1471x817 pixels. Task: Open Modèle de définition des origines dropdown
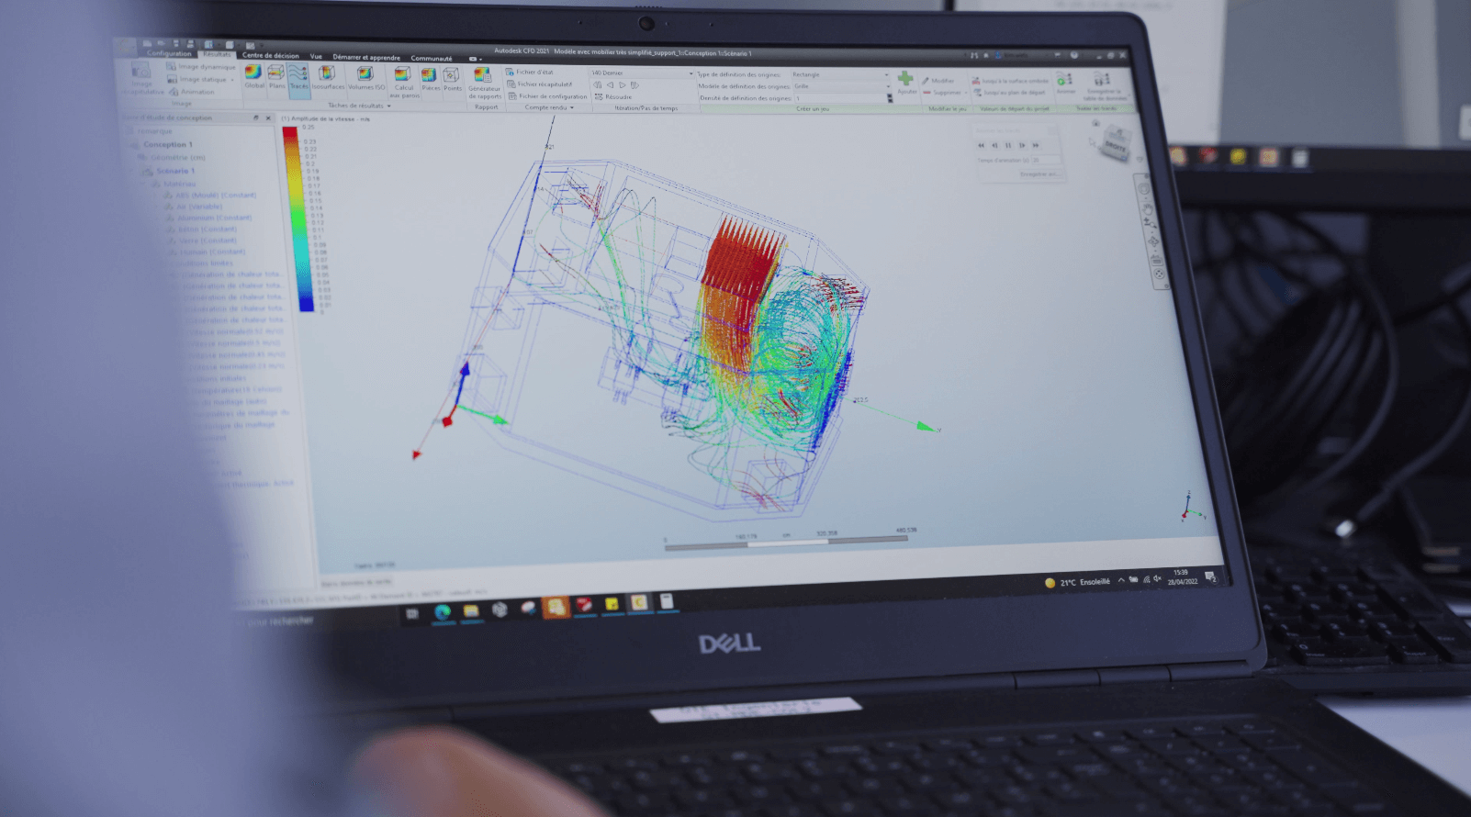point(842,86)
